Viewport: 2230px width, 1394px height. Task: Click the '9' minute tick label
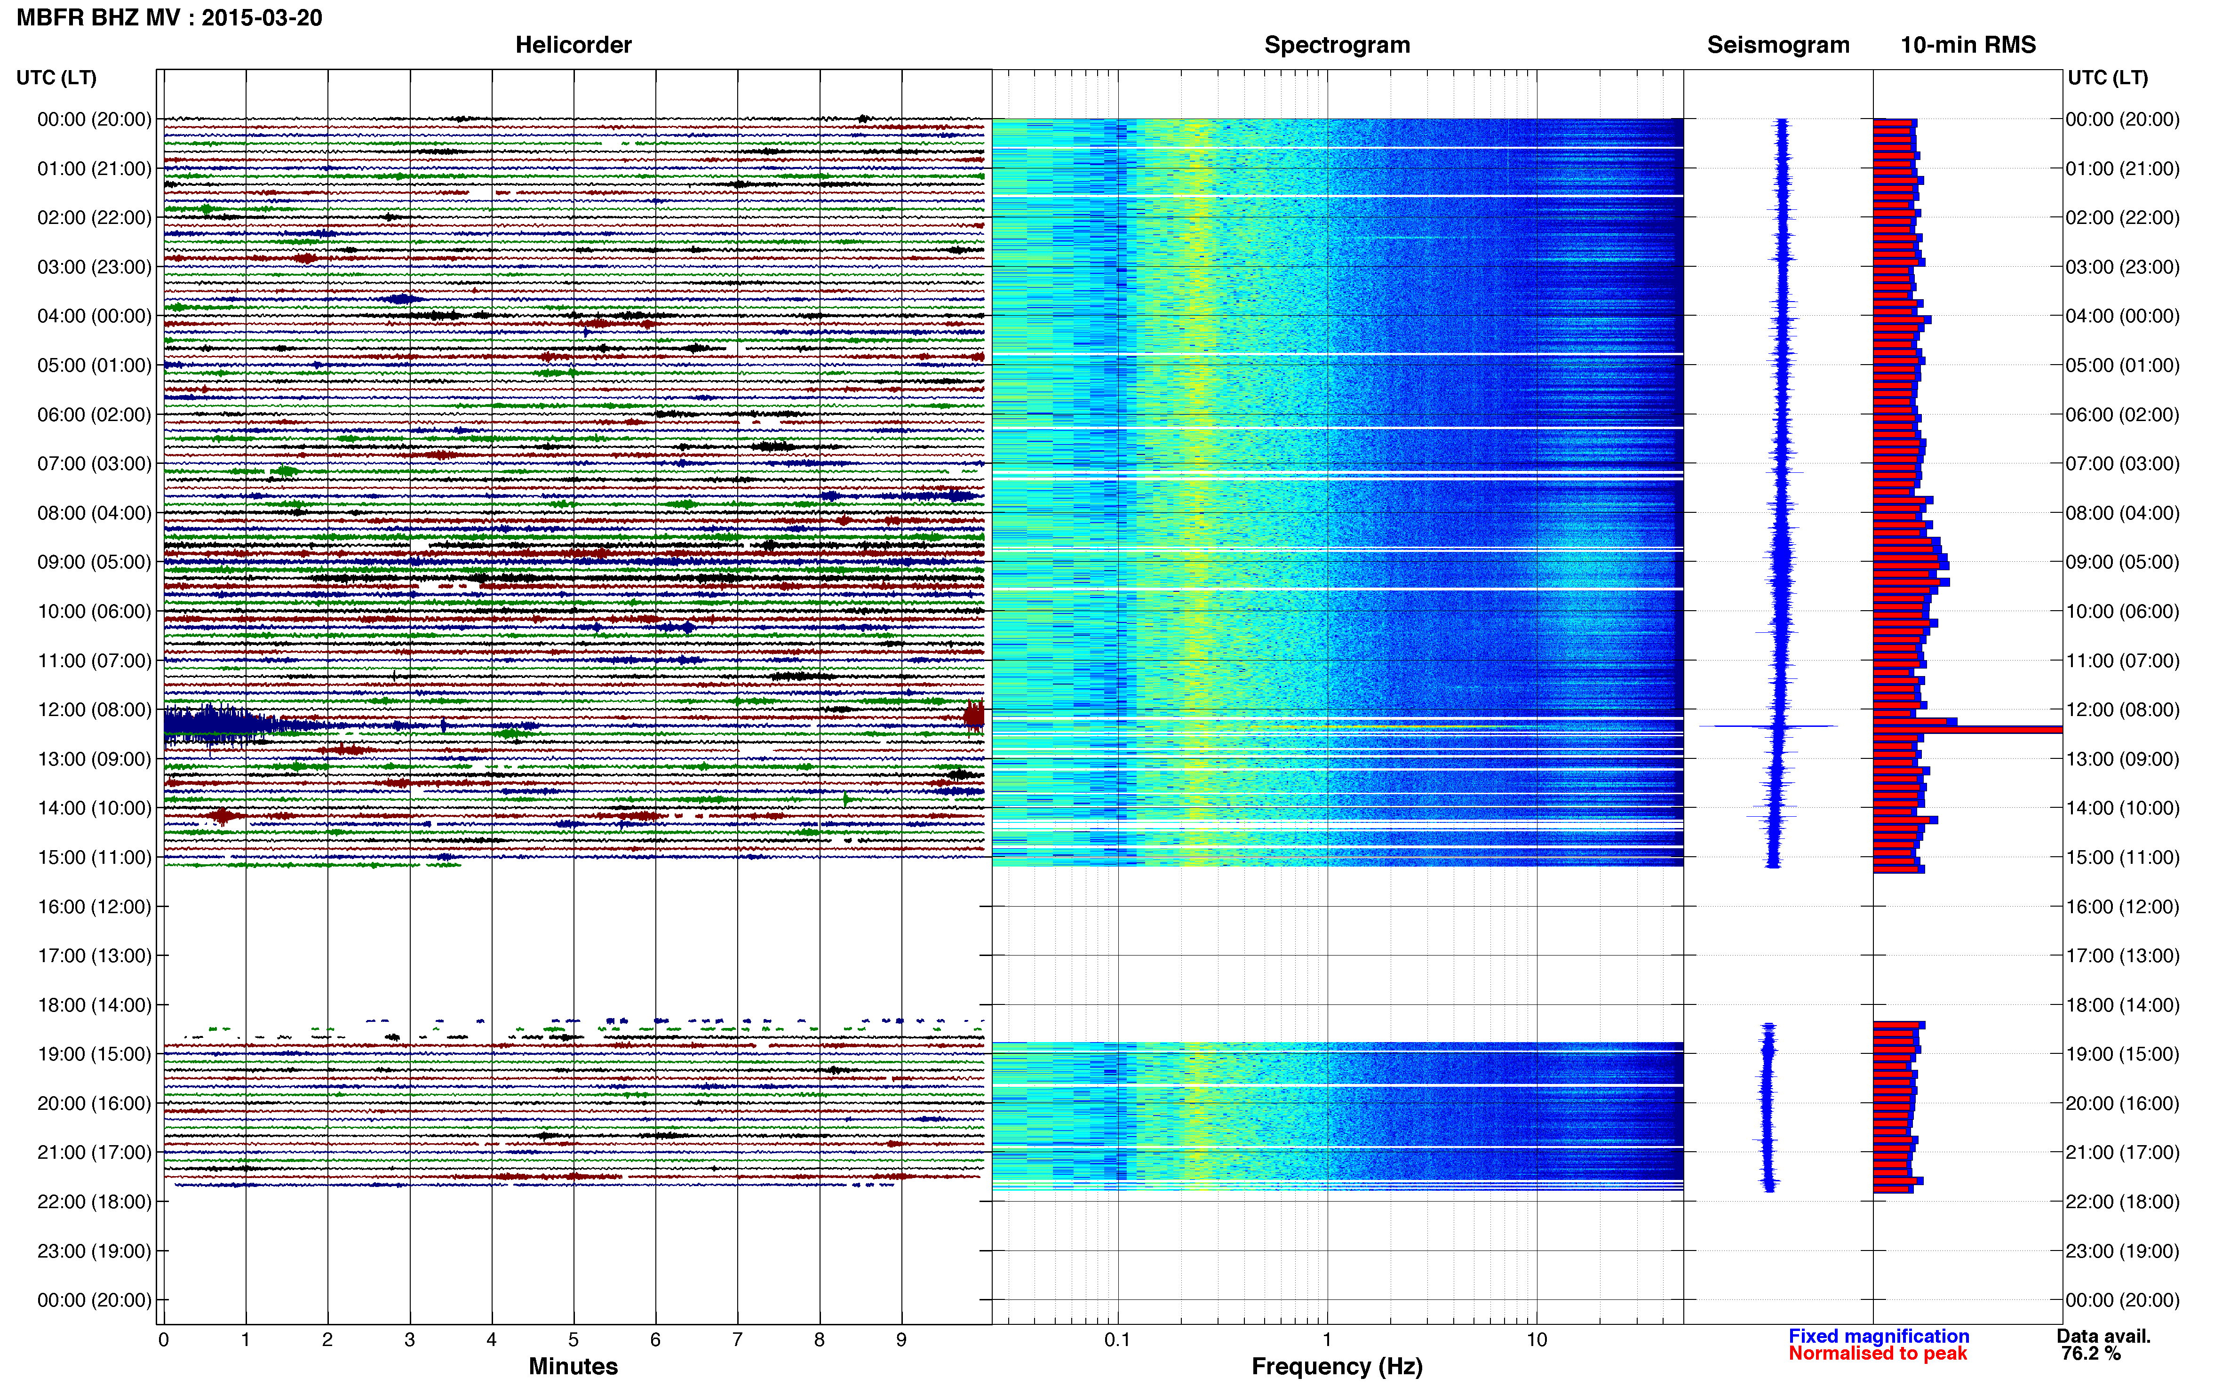coord(901,1339)
